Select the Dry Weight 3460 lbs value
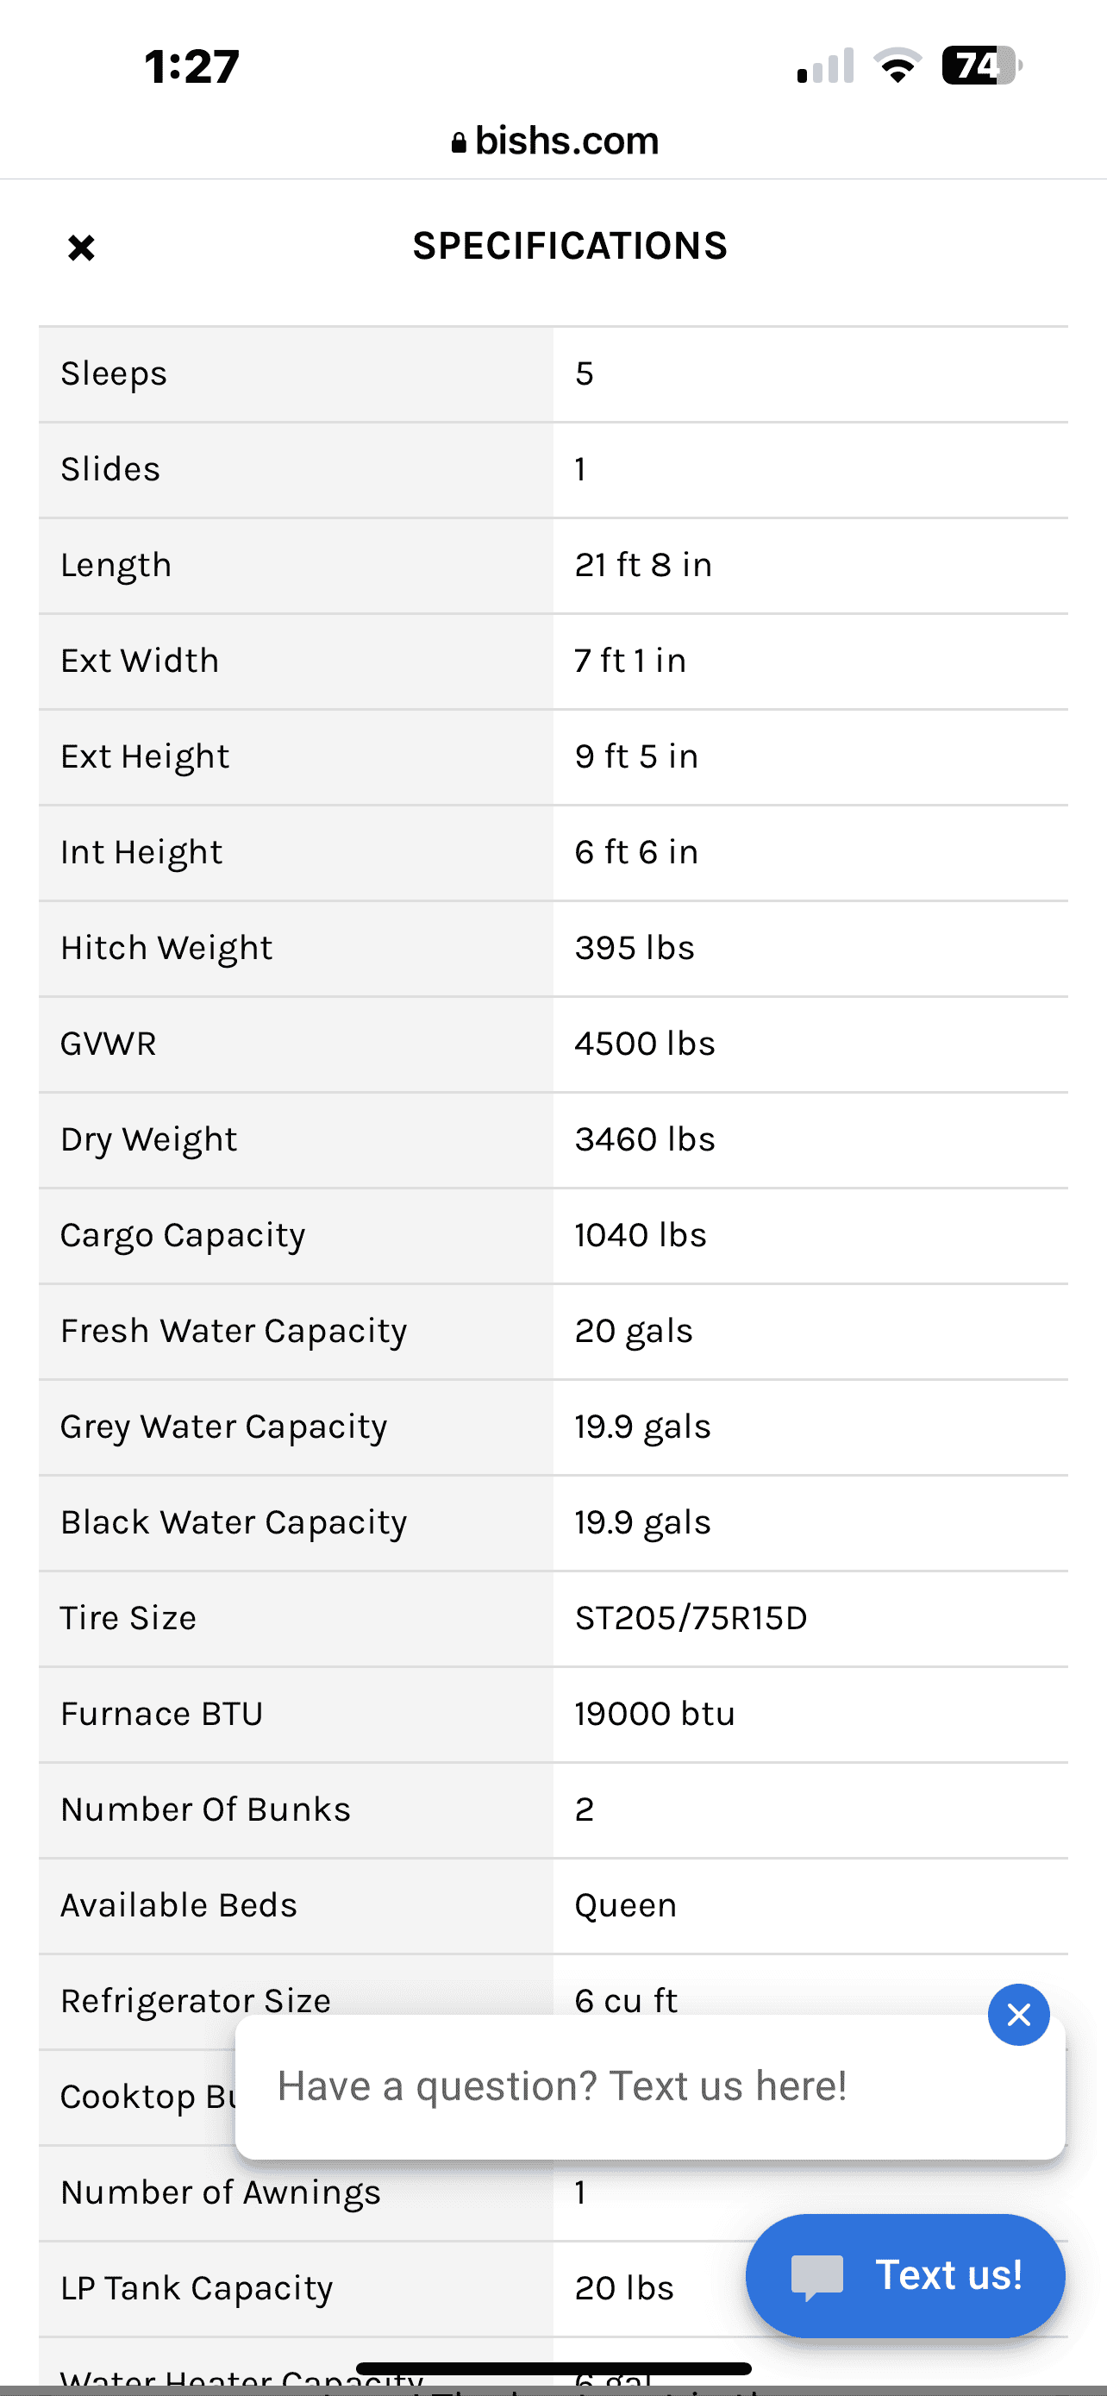This screenshot has height=2396, width=1107. pyautogui.click(x=645, y=1139)
